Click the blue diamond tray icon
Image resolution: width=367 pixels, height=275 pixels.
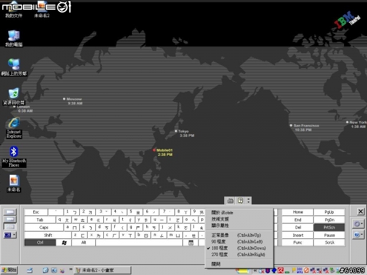(274, 271)
